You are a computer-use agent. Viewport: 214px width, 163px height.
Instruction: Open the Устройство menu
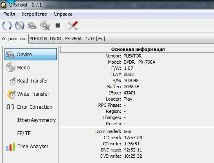34,14
